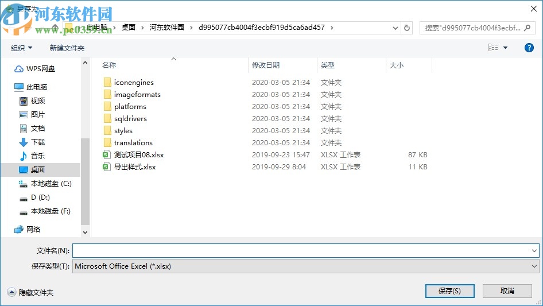Viewport: 543px width, 306px height.
Task: Select the 导出样式.xlsx file name
Action: click(135, 166)
